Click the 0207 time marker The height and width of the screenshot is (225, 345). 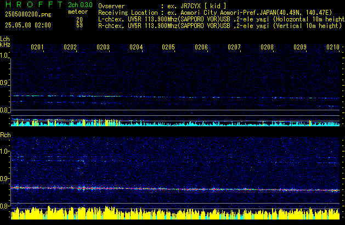click(x=234, y=47)
